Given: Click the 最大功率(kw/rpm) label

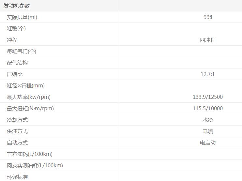Looking at the screenshot, I should pyautogui.click(x=29, y=97).
